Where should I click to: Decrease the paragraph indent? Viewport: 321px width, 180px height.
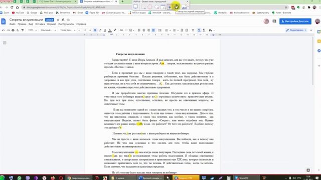pyautogui.click(x=182, y=30)
